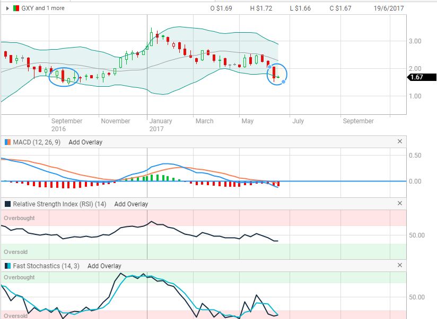Click the Fast Stochastics color swatch
Image resolution: width=437 pixels, height=319 pixels.
click(7, 266)
